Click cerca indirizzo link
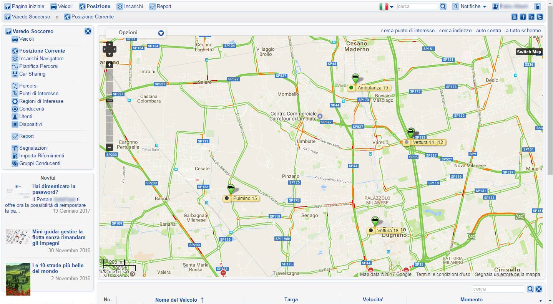Image resolution: width=553 pixels, height=304 pixels. tap(455, 31)
